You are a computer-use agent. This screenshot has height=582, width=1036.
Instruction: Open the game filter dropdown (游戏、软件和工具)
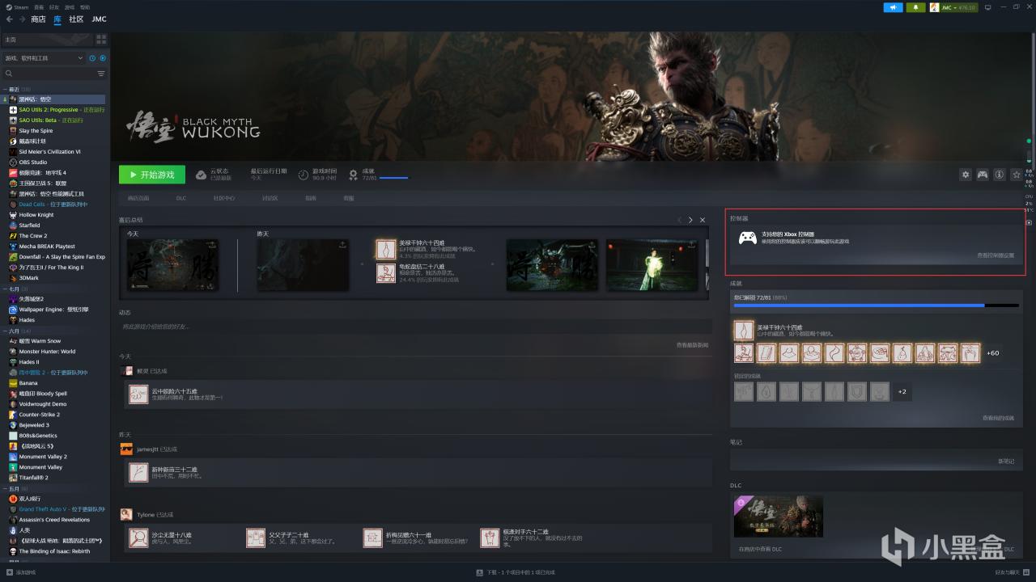[x=44, y=58]
